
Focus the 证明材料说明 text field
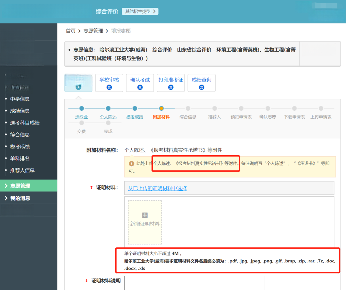coord(195,283)
